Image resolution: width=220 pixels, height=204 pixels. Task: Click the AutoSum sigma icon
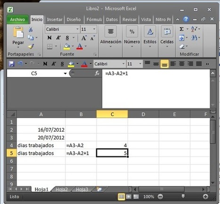click(181, 29)
